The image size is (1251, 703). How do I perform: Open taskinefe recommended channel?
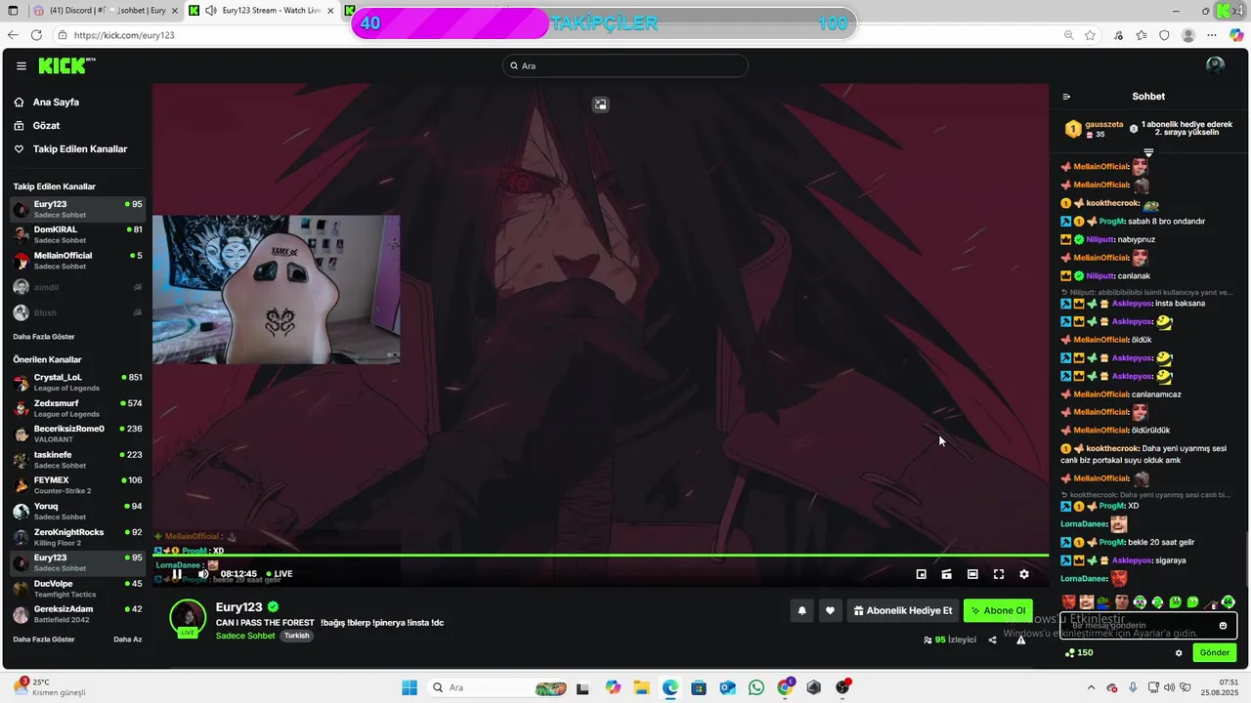tap(76, 460)
